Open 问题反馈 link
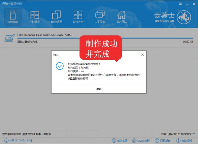 point(163,140)
